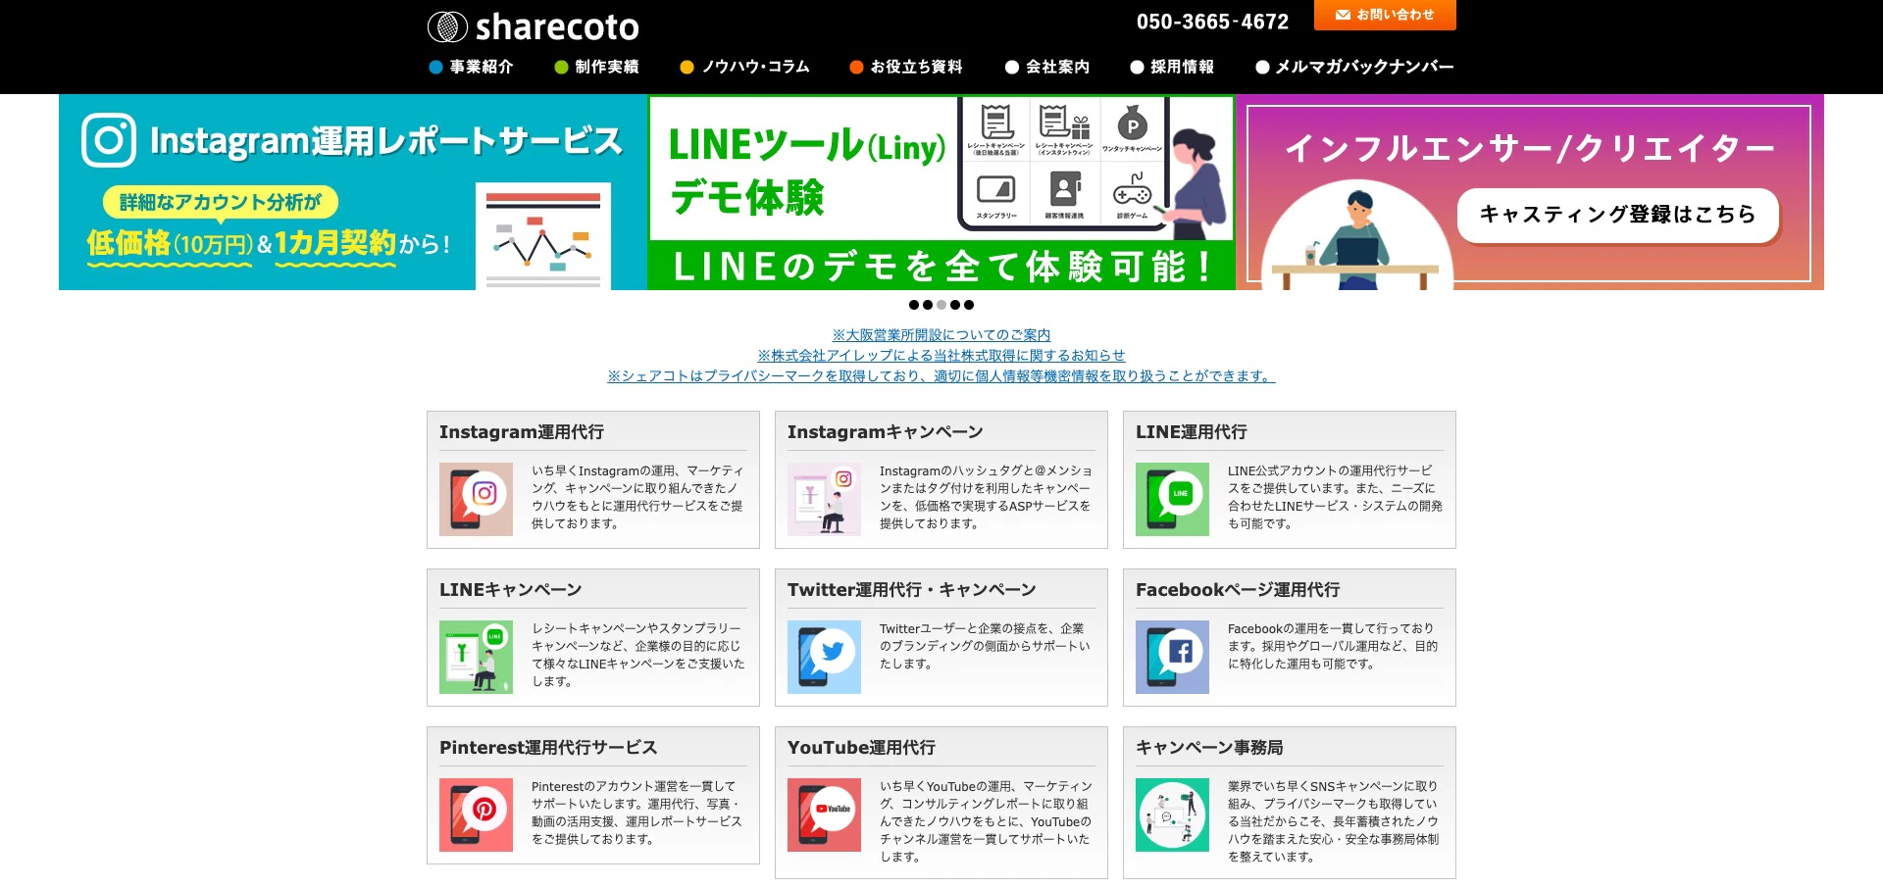This screenshot has width=1883, height=888.
Task: Click the Instagramキャンペーン card title
Action: 886,432
